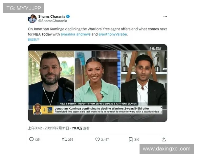Like the post with the heart icon

(x=98, y=139)
